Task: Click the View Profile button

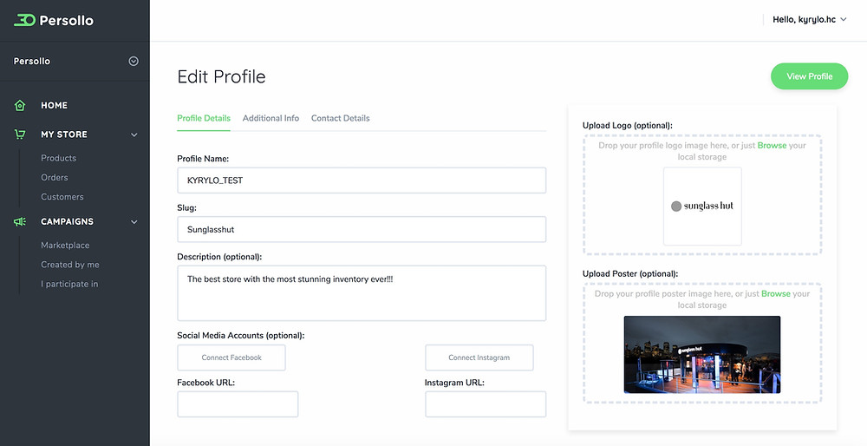Action: click(x=810, y=76)
